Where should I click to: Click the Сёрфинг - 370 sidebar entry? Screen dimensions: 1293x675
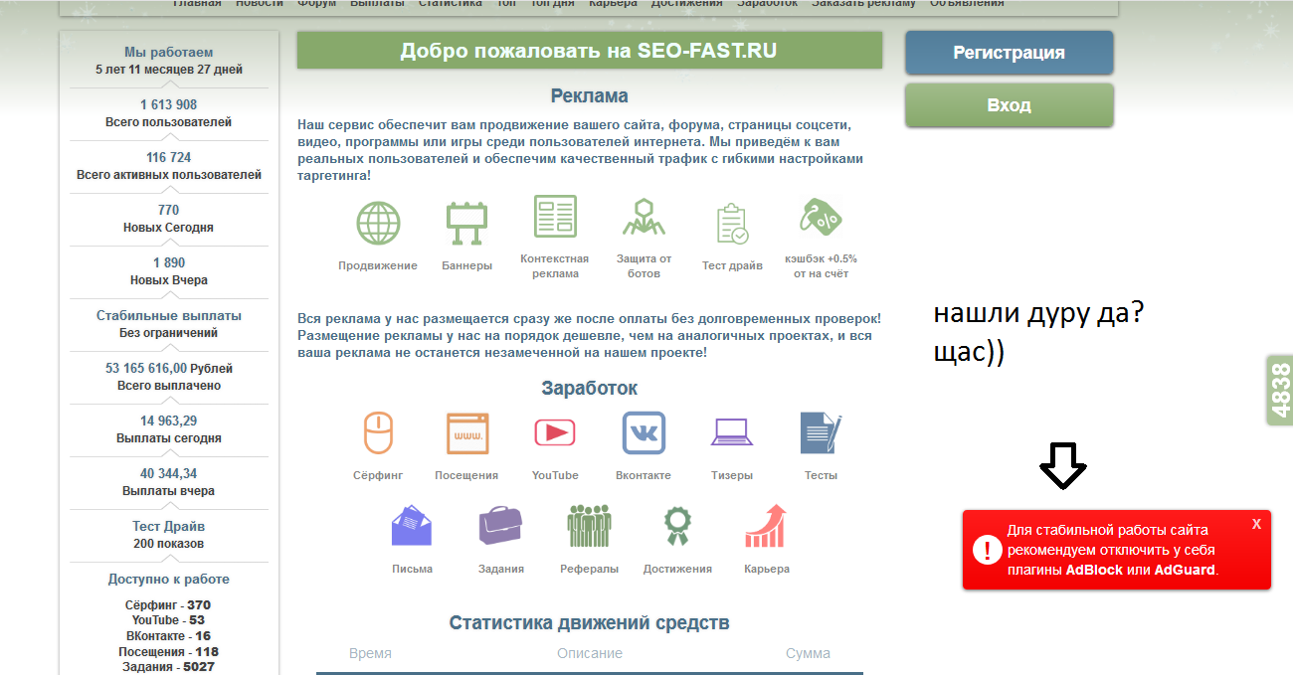click(168, 604)
